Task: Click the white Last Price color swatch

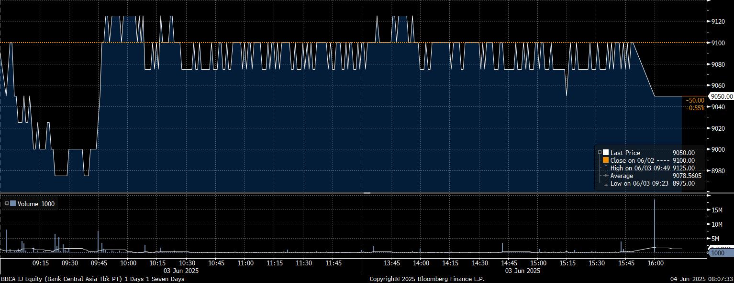Action: pos(605,153)
